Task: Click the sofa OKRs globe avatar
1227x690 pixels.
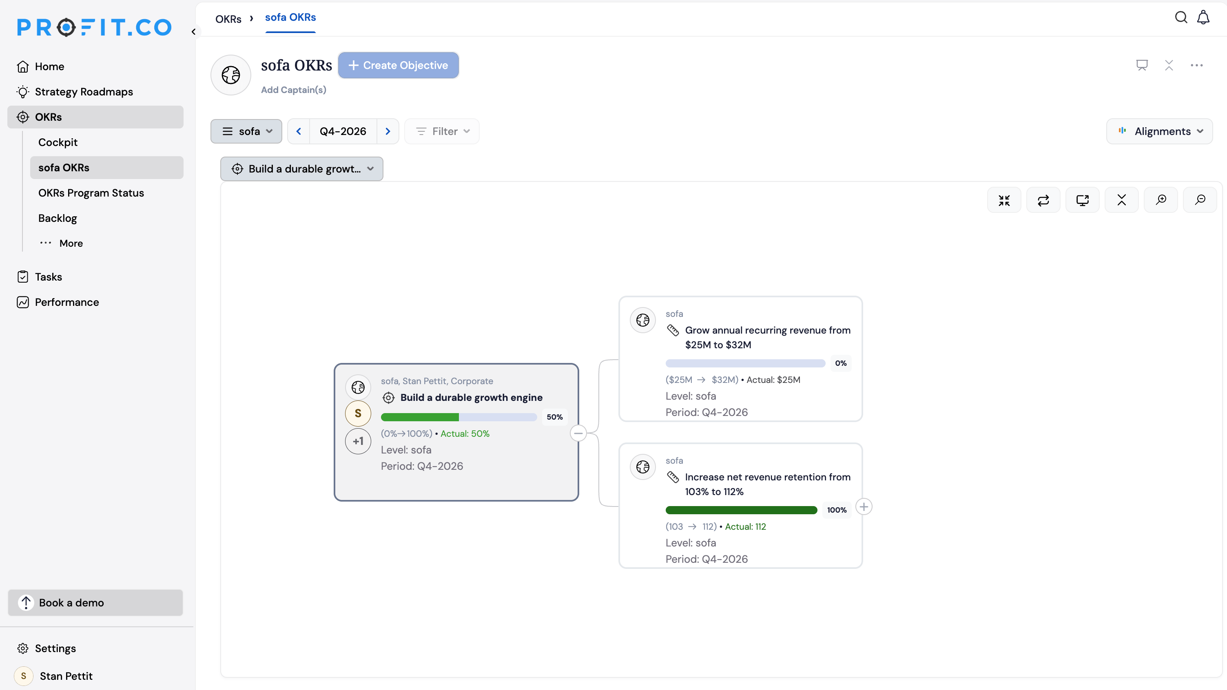Action: point(230,75)
